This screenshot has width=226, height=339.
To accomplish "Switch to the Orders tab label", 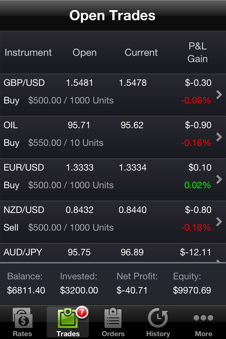I will (x=113, y=334).
